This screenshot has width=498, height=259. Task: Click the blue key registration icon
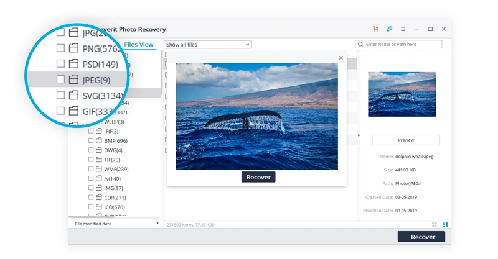(390, 29)
